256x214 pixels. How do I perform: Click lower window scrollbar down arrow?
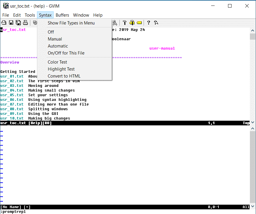pyautogui.click(x=253, y=206)
